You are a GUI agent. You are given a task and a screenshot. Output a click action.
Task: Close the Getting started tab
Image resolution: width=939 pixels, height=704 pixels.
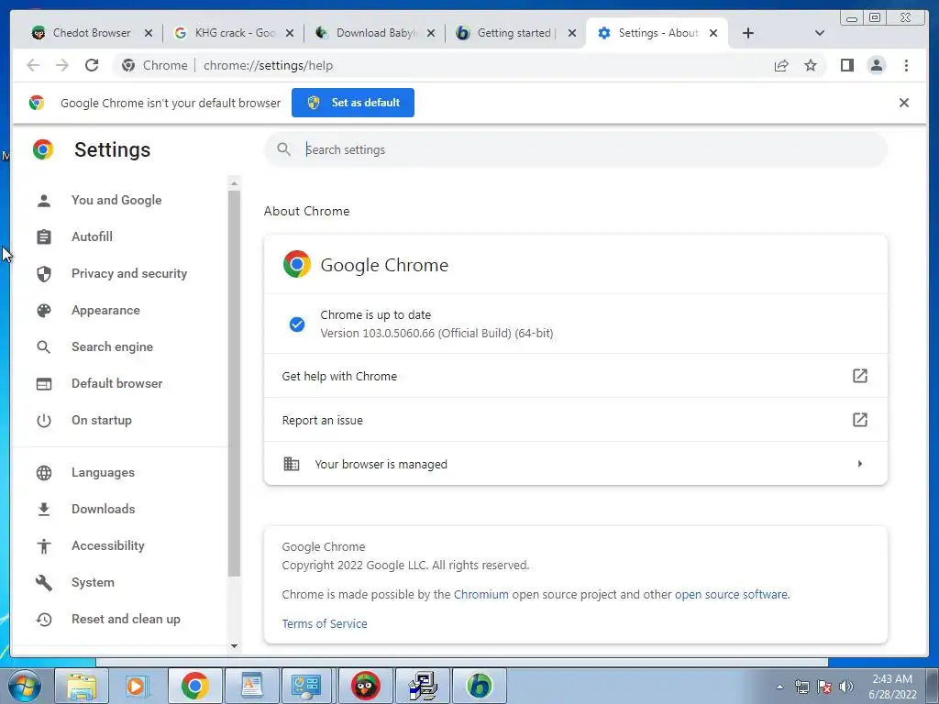(x=572, y=33)
